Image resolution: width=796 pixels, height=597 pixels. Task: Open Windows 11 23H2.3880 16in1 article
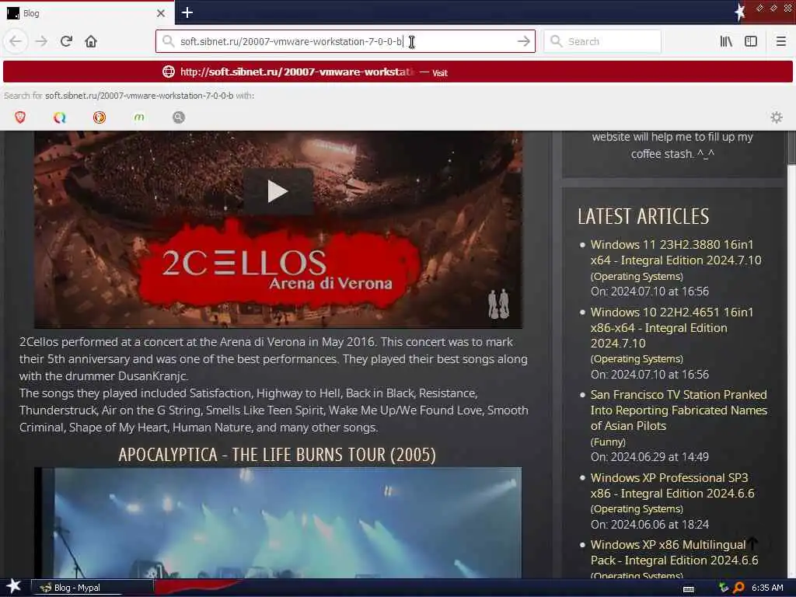tap(676, 253)
